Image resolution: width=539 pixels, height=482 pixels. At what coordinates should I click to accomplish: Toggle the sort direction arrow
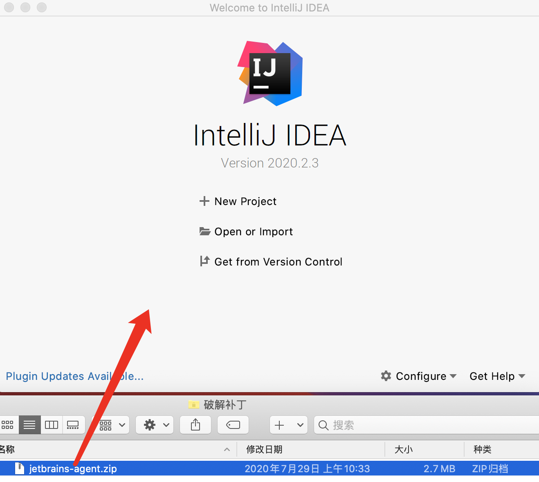227,449
